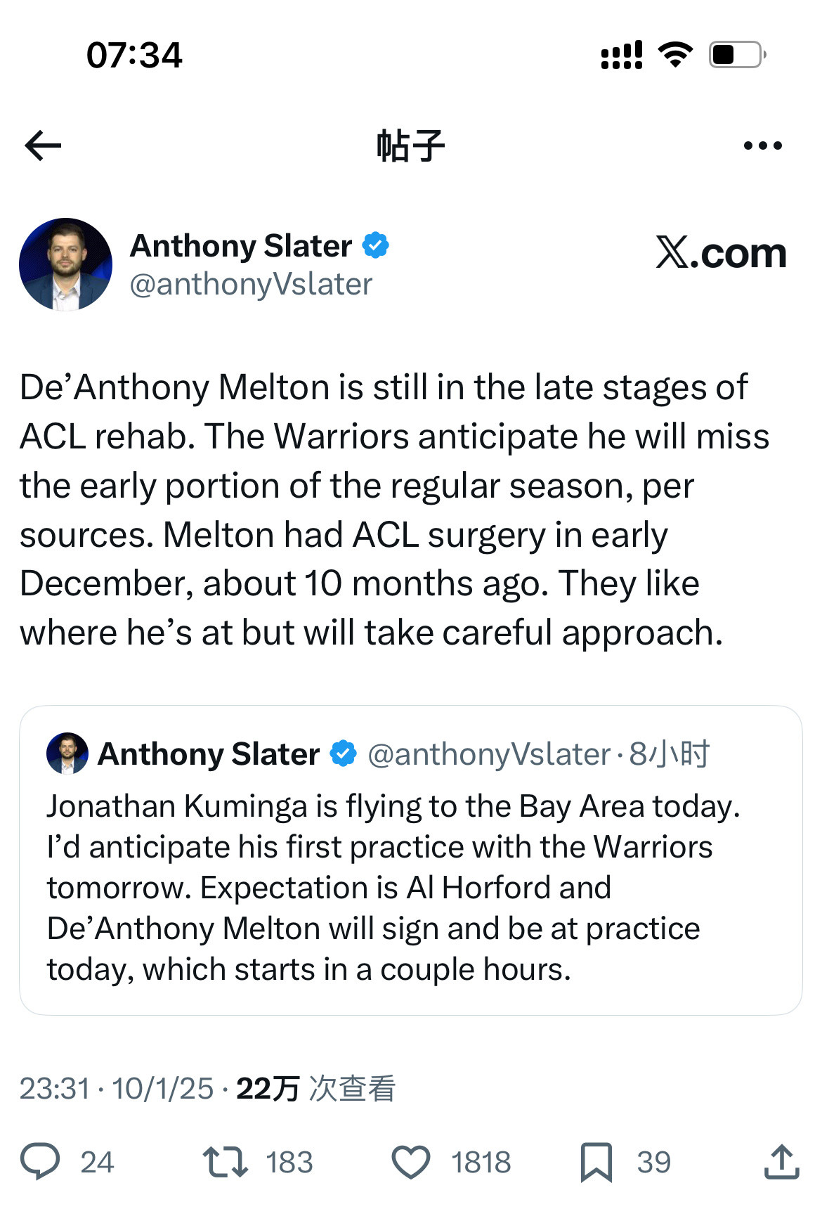Viewport: 822px width, 1209px height.
Task: Open the quoted author's small avatar
Action: [67, 754]
